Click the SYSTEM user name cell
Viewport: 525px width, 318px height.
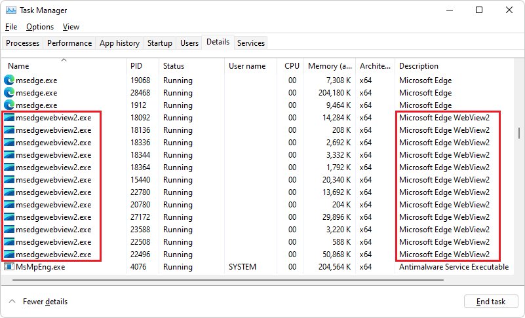tap(243, 267)
